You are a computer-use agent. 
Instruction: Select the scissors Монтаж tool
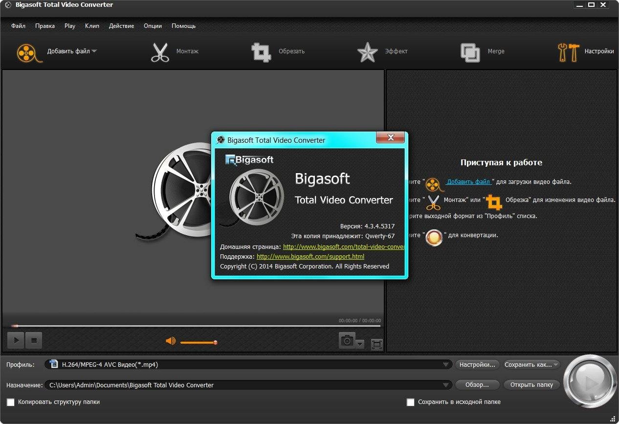click(x=160, y=52)
